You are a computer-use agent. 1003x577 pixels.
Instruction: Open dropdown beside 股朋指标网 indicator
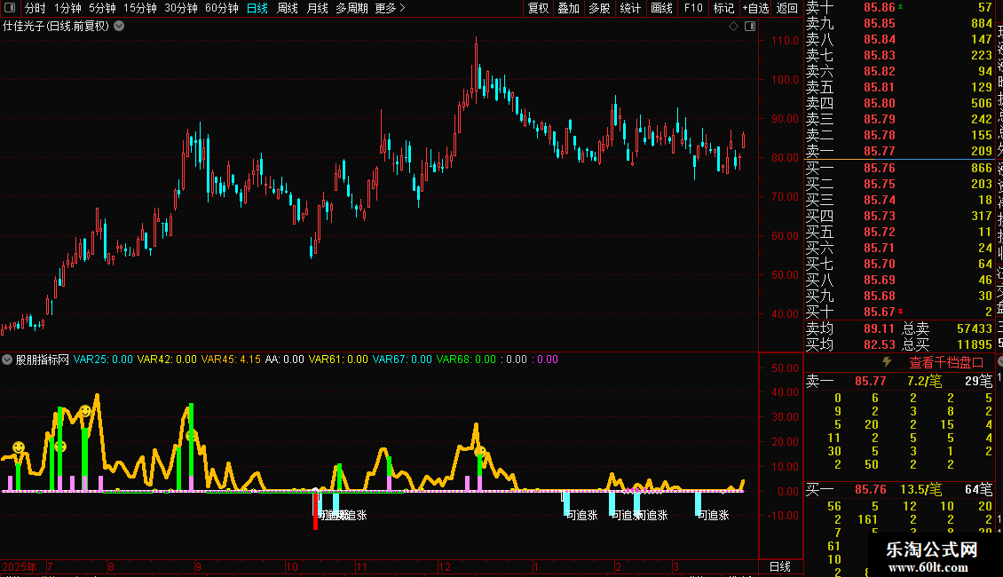tap(8, 360)
